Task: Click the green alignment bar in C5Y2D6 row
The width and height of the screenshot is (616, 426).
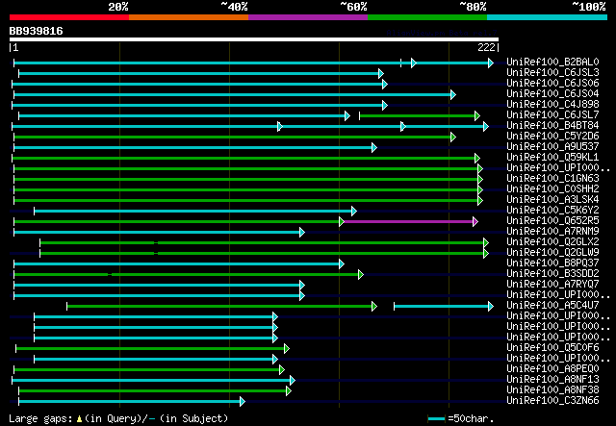Action: [233, 137]
